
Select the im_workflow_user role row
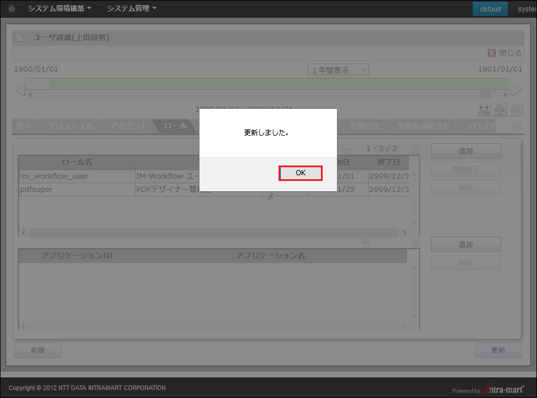[x=214, y=176]
